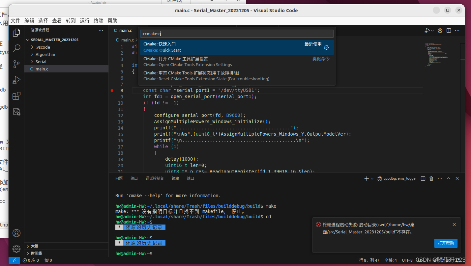Screen dimensions: 471x266
Task: Click the explorer more actions ellipsis
Action: click(101, 30)
